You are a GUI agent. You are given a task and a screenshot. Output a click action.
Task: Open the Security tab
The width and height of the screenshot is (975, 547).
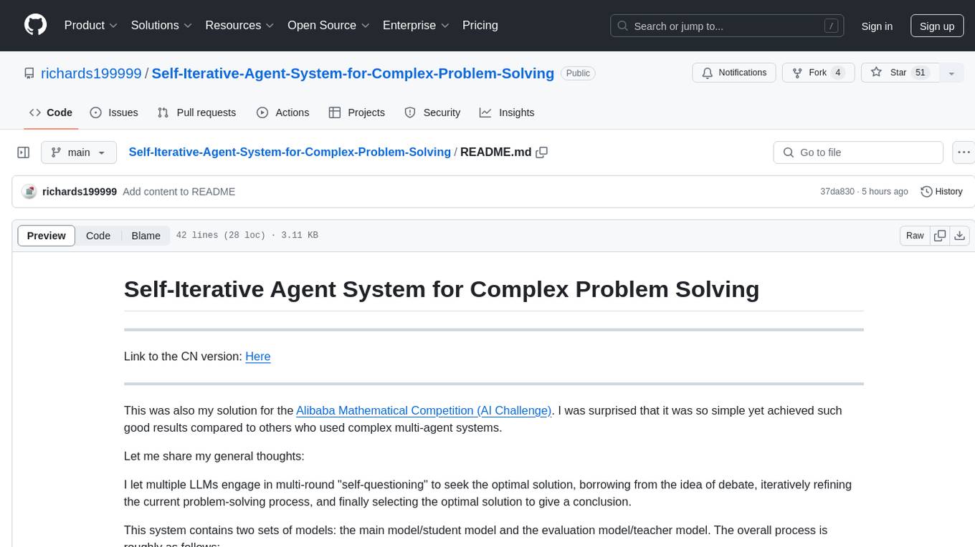point(432,112)
